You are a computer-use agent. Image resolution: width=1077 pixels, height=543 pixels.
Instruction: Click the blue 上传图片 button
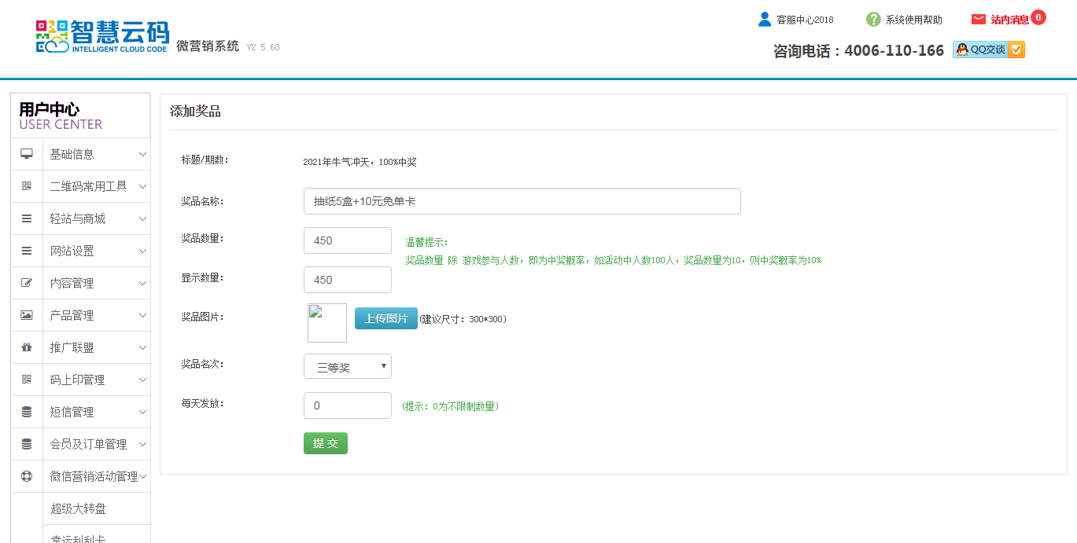point(385,318)
